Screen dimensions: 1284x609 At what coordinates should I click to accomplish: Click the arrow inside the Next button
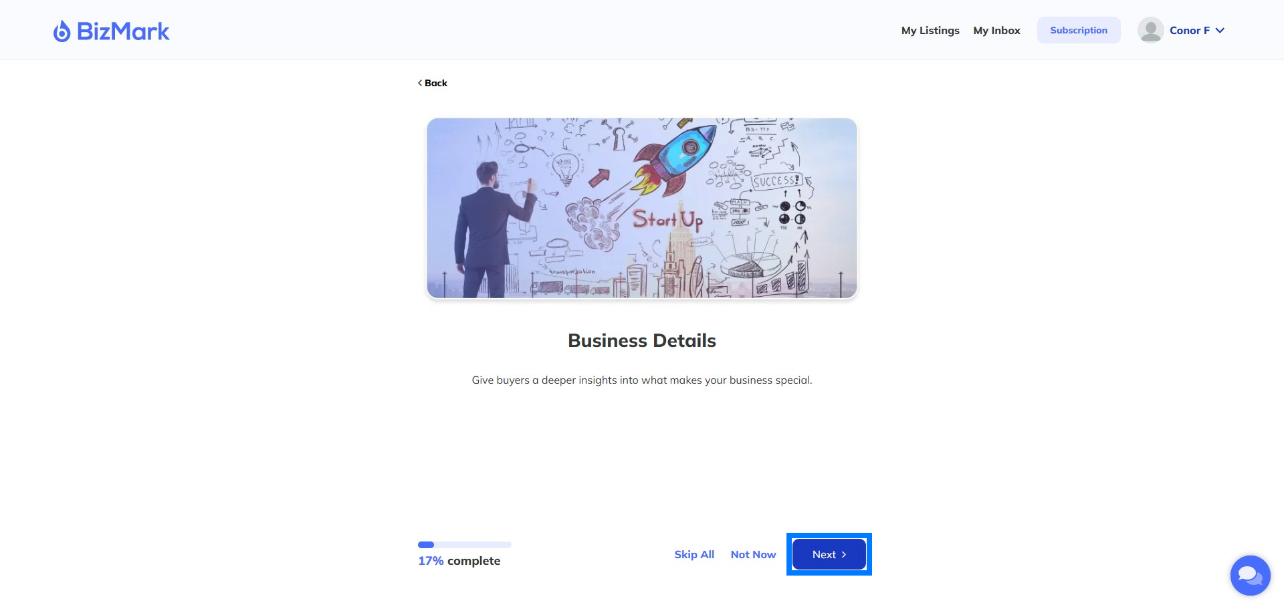point(844,554)
